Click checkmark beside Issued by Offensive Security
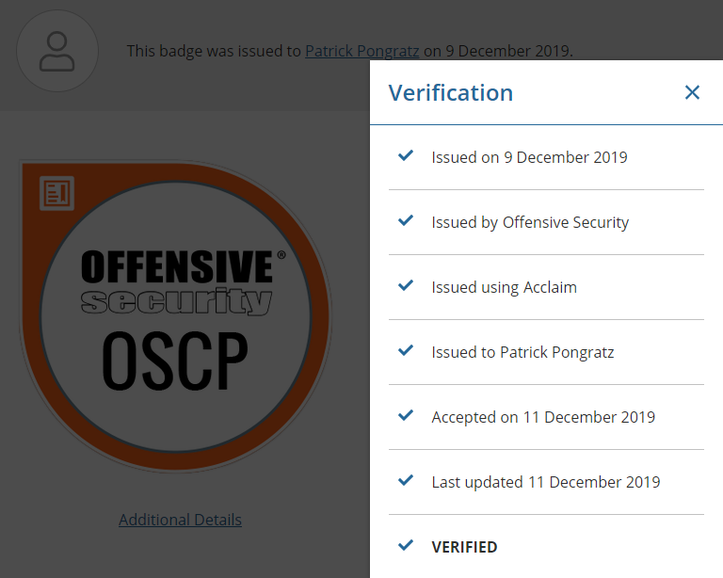This screenshot has width=723, height=578. point(406,221)
